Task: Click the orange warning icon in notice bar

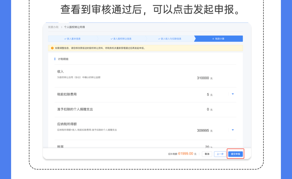Action: point(52,48)
